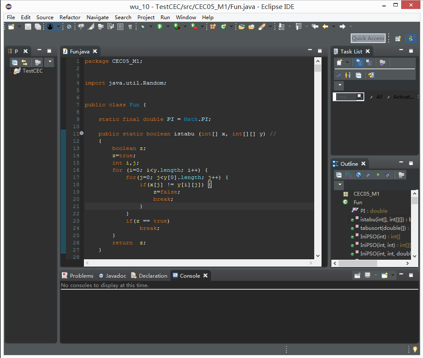This screenshot has width=423, height=358.
Task: Open the New wizard dropdown arrow
Action: tap(19, 26)
